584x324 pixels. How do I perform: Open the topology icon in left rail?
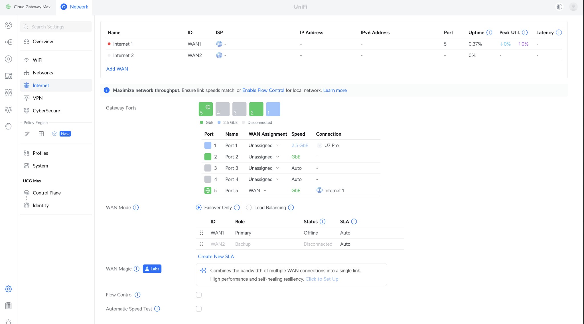[x=8, y=42]
